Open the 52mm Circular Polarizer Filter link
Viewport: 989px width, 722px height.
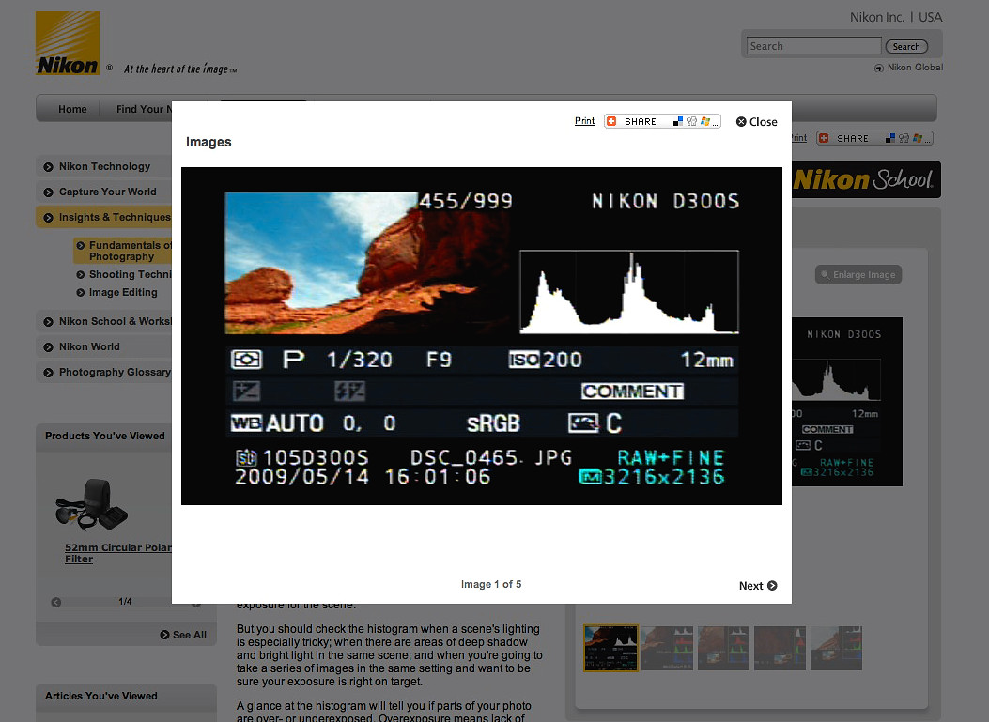(x=118, y=553)
